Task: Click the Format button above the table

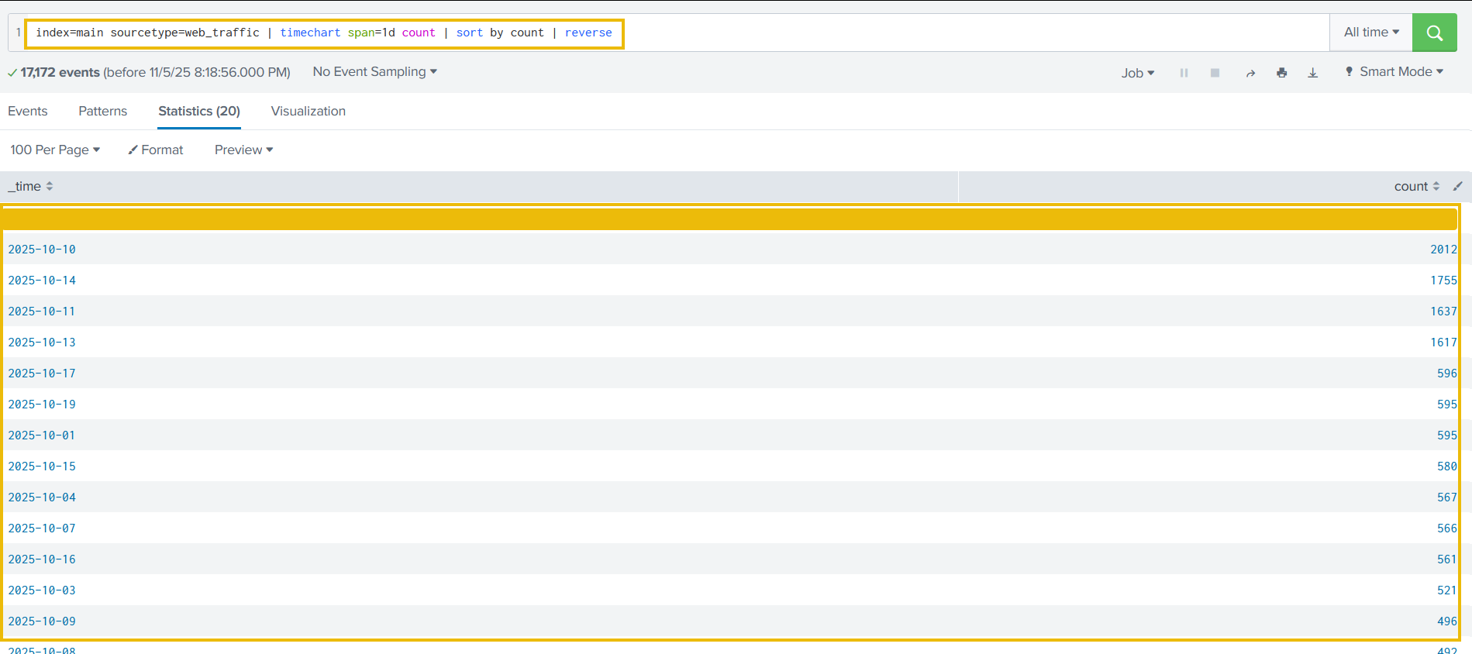Action: pos(156,150)
